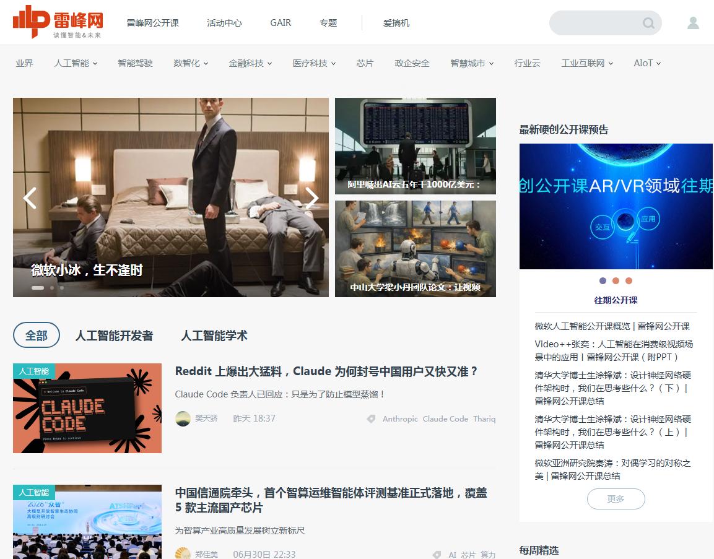
Task: Open 爱搞机 in top navigation
Action: [x=396, y=23]
